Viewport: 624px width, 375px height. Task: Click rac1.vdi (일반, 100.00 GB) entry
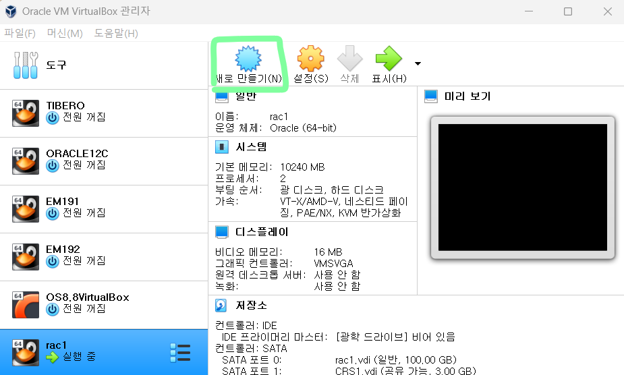click(x=395, y=360)
